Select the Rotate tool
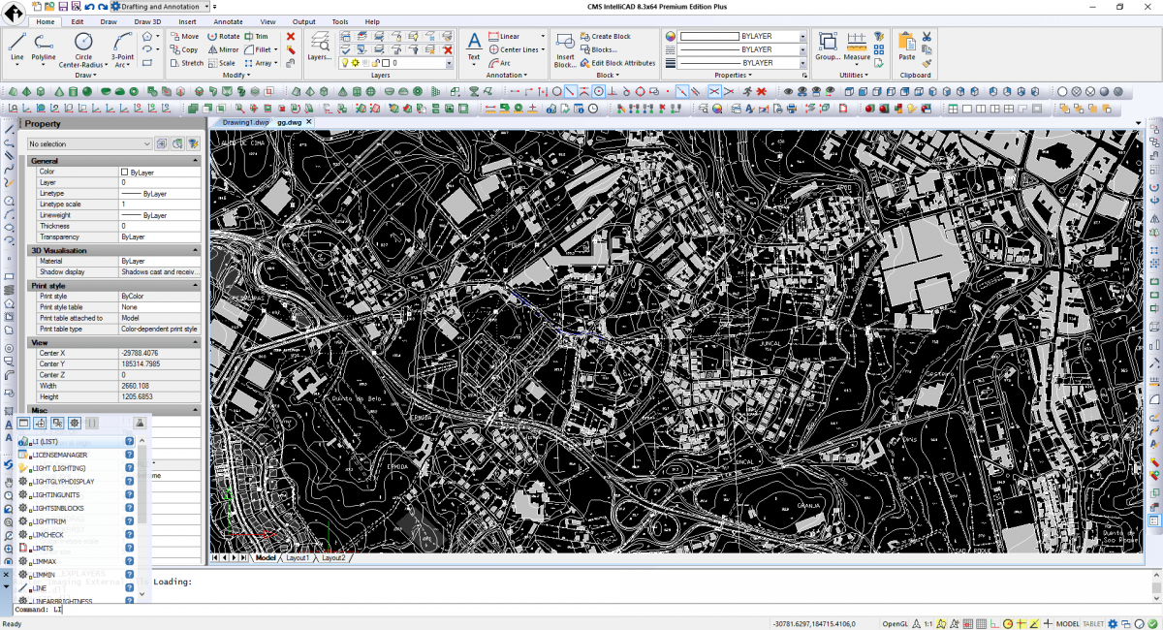 click(x=224, y=36)
